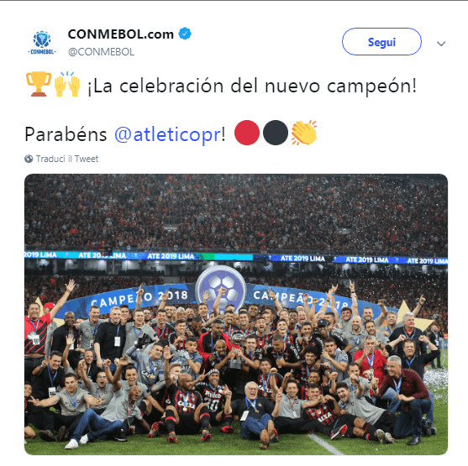Image resolution: width=468 pixels, height=466 pixels.
Task: Click the Campeão 2018 banner in photo
Action: click(x=221, y=297)
